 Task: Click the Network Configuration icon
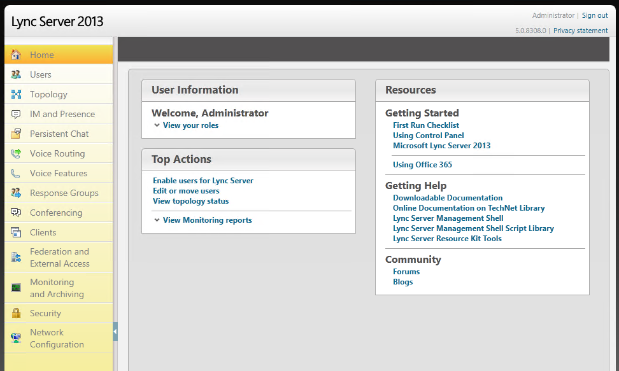pyautogui.click(x=16, y=338)
